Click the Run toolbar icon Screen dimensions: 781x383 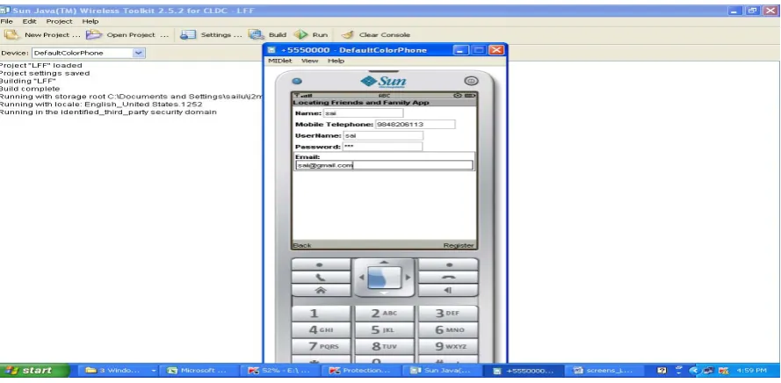[300, 35]
